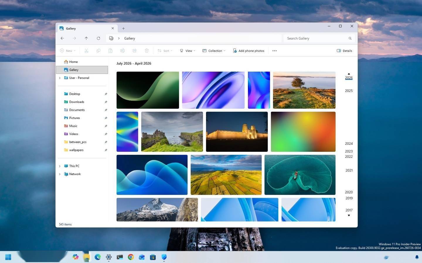The width and height of the screenshot is (422, 263).
Task: Click the chevron before Gallery in address bar
Action: pyautogui.click(x=119, y=38)
